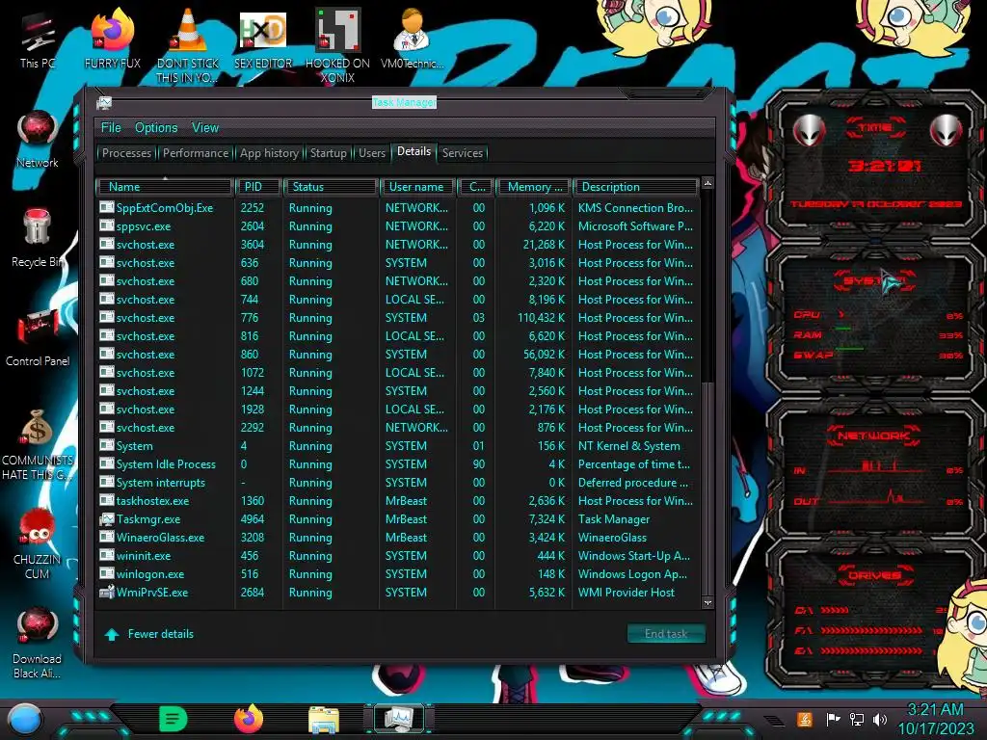The width and height of the screenshot is (987, 740).
Task: Switch to the Performance tab
Action: click(x=196, y=153)
